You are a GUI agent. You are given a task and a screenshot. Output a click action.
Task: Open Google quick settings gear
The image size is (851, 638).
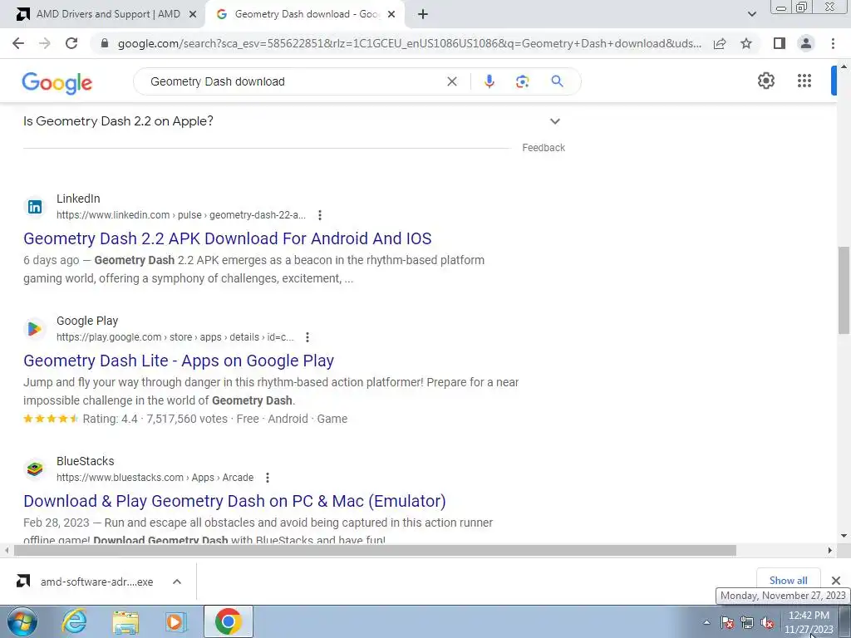click(x=765, y=81)
